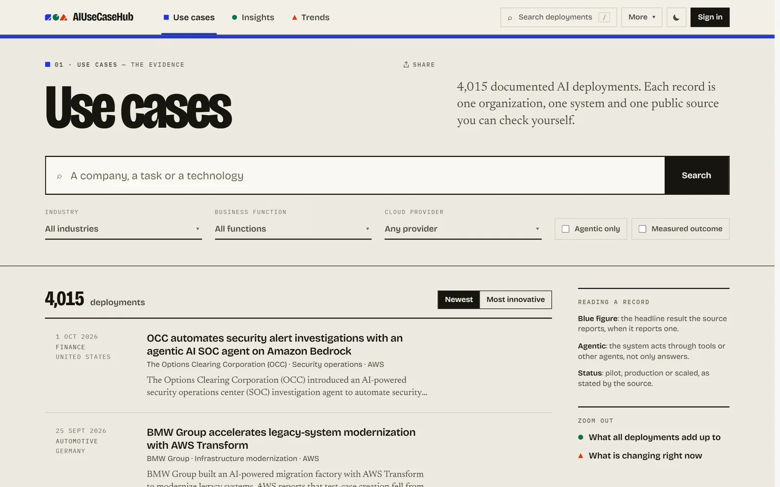
Task: Click the large Search button
Action: point(697,175)
